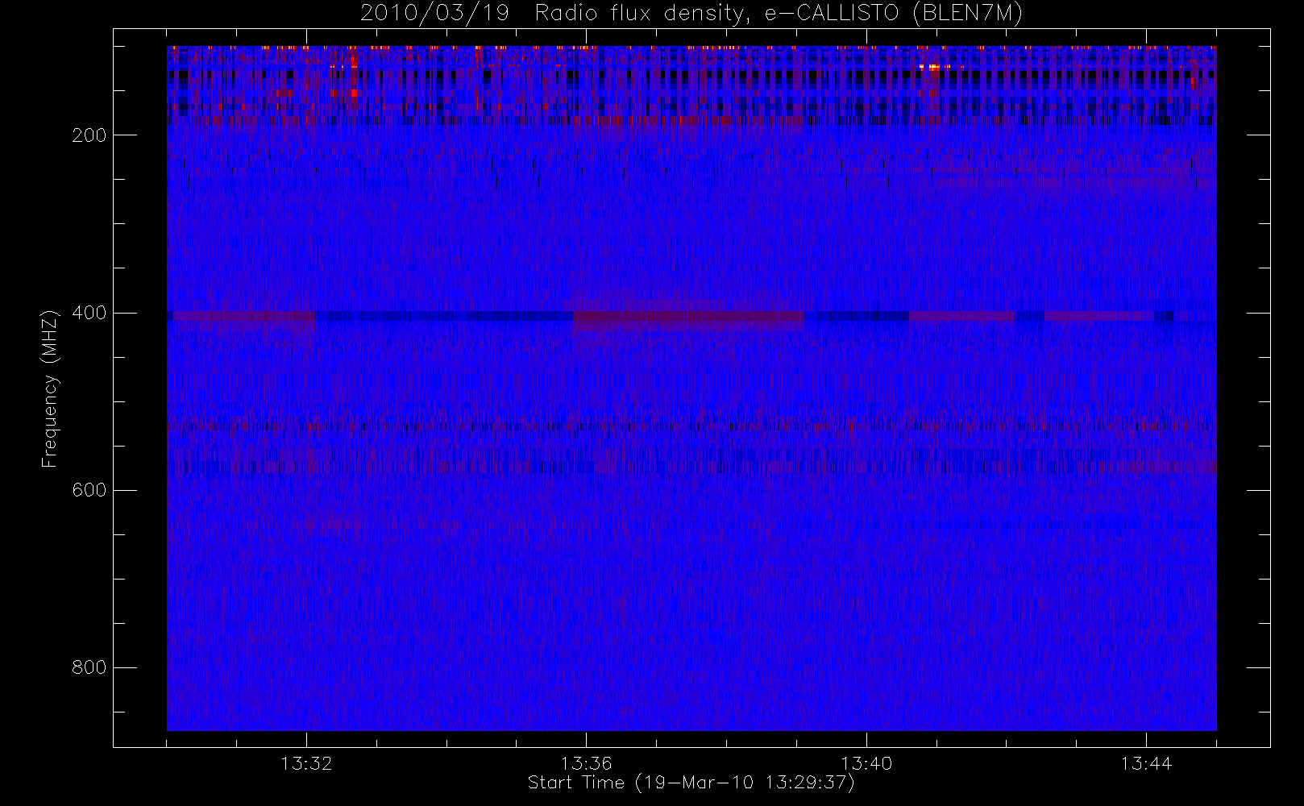Click the 13:40 time tick label
Screen dimensions: 1304x806
(866, 763)
